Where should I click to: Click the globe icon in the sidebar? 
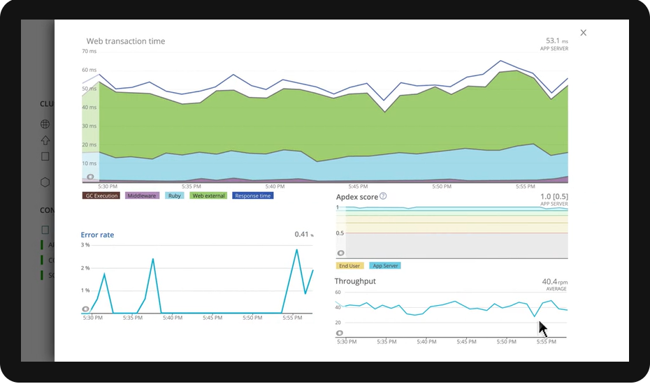coord(45,124)
